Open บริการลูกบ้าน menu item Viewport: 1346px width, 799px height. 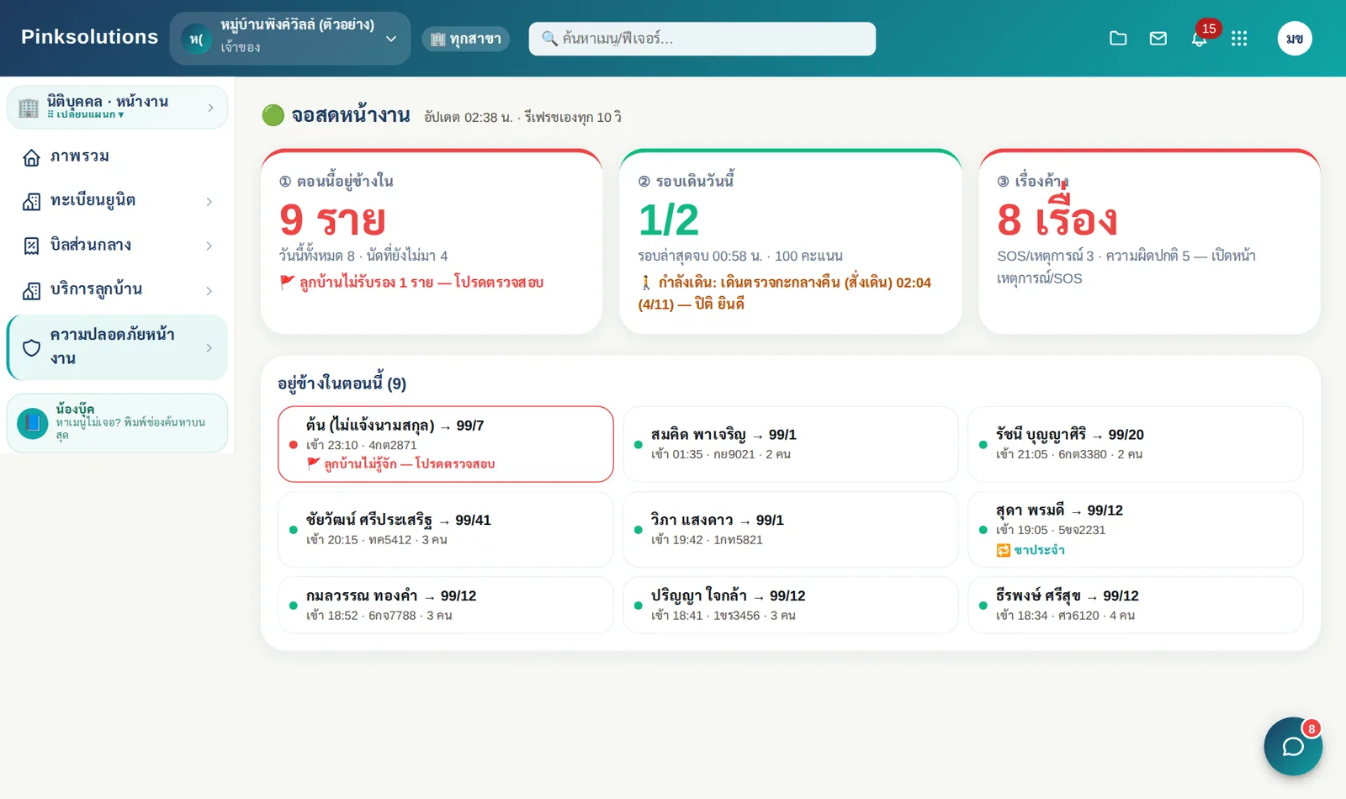pos(117,290)
